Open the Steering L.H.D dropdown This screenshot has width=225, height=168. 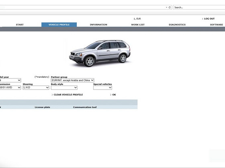[x=36, y=88]
